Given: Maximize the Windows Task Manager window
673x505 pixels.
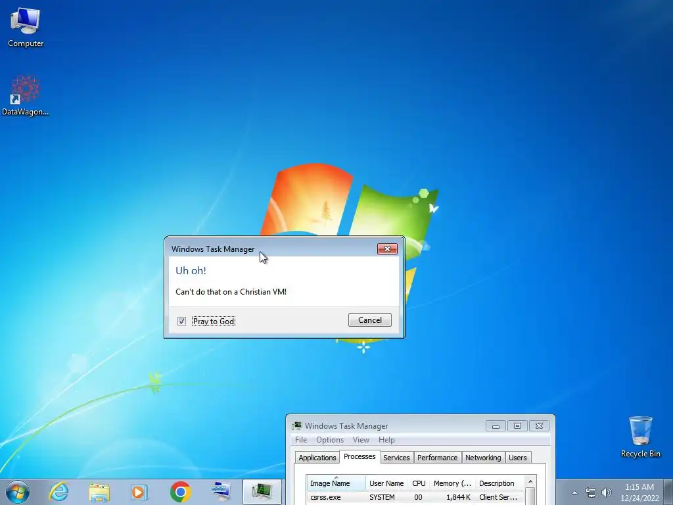Looking at the screenshot, I should pyautogui.click(x=518, y=425).
